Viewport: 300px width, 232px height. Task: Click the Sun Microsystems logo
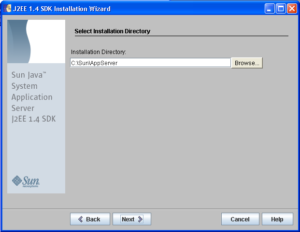click(26, 181)
